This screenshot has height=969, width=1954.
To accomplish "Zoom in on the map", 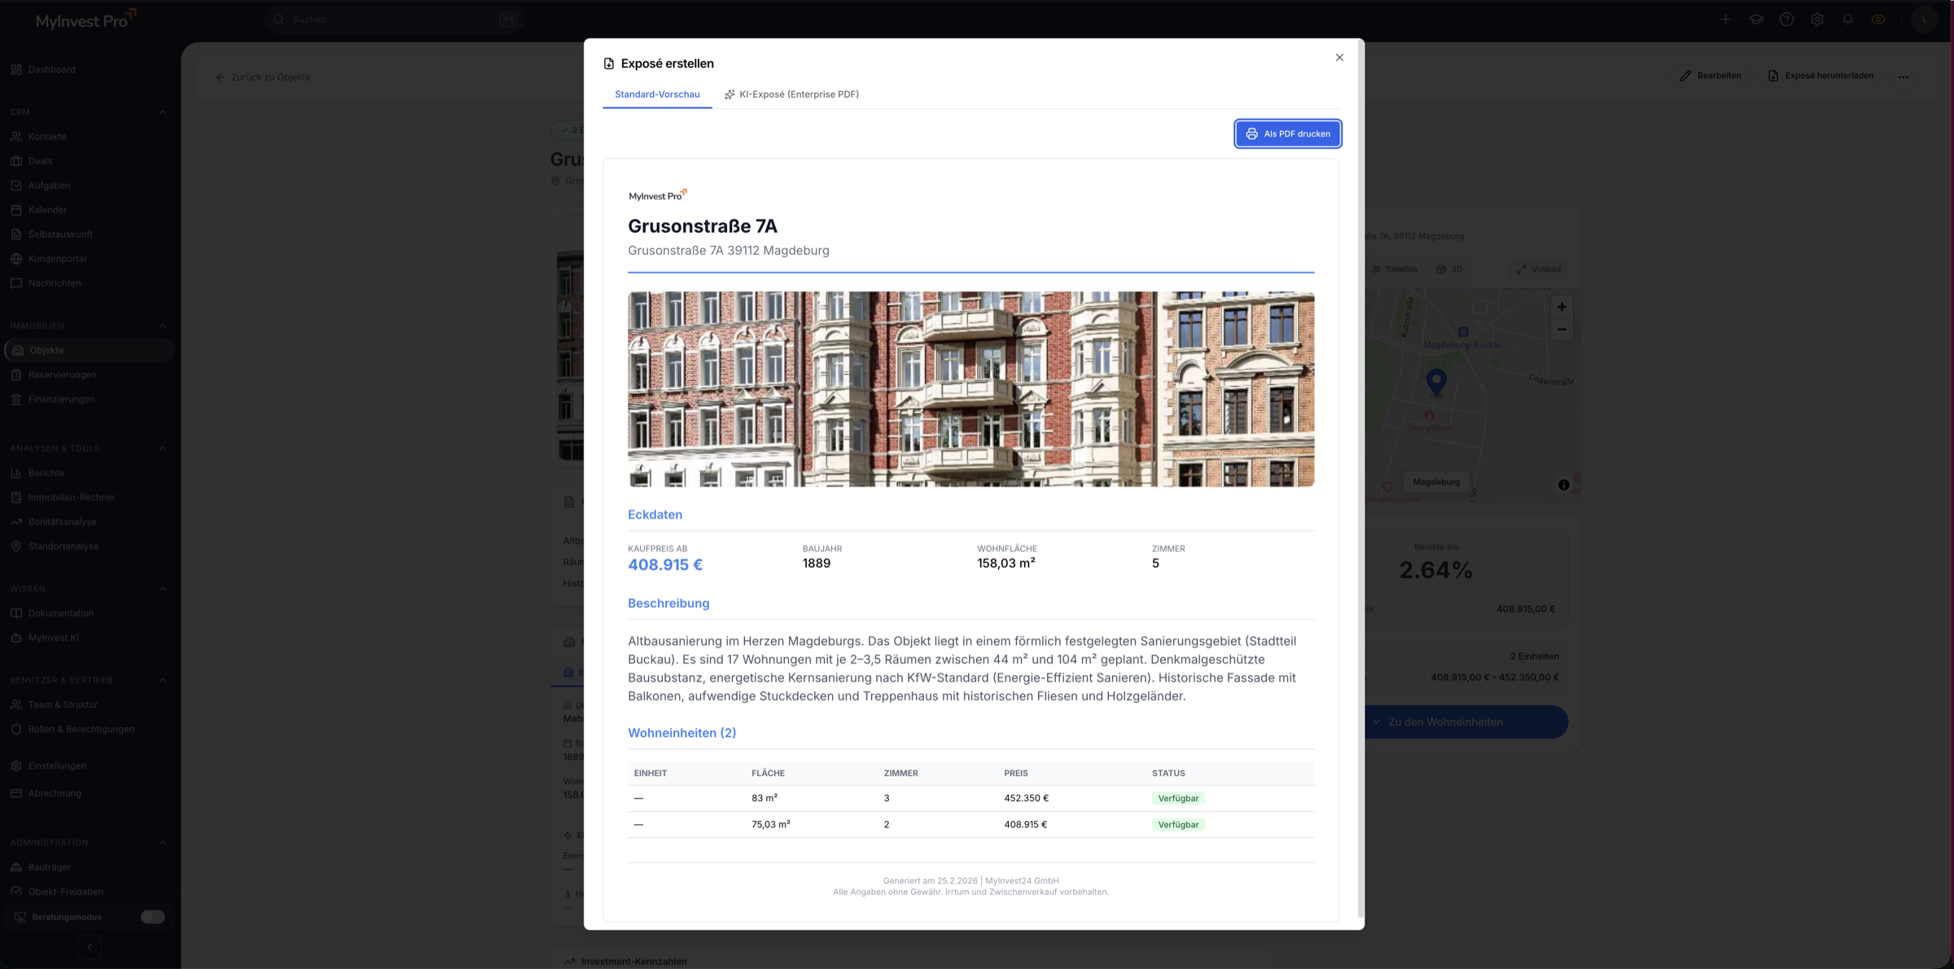I will [1562, 308].
